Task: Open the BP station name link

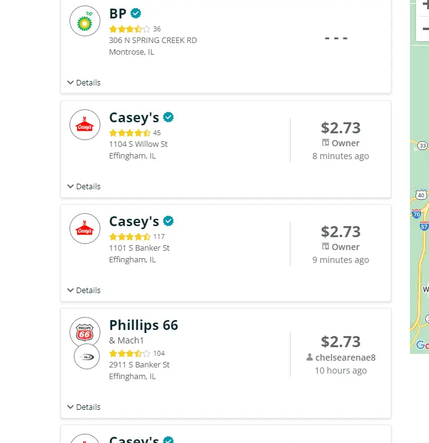Action: tap(118, 14)
